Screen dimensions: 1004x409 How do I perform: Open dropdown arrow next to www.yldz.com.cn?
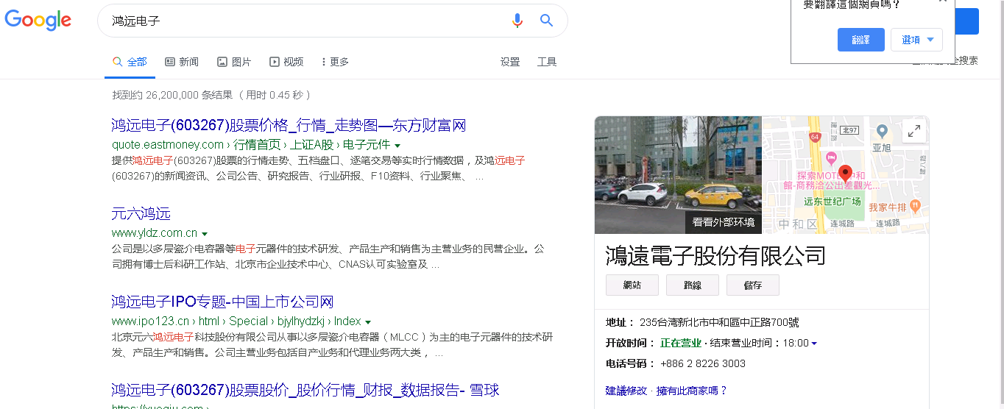(x=205, y=234)
